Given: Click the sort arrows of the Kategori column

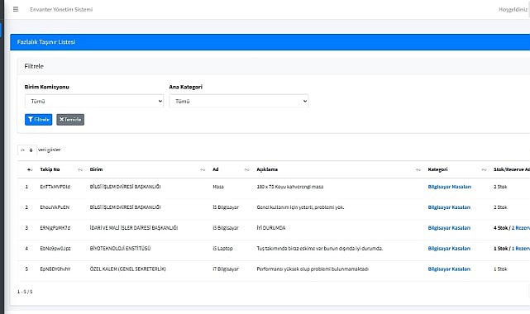Looking at the screenshot, I should point(484,169).
